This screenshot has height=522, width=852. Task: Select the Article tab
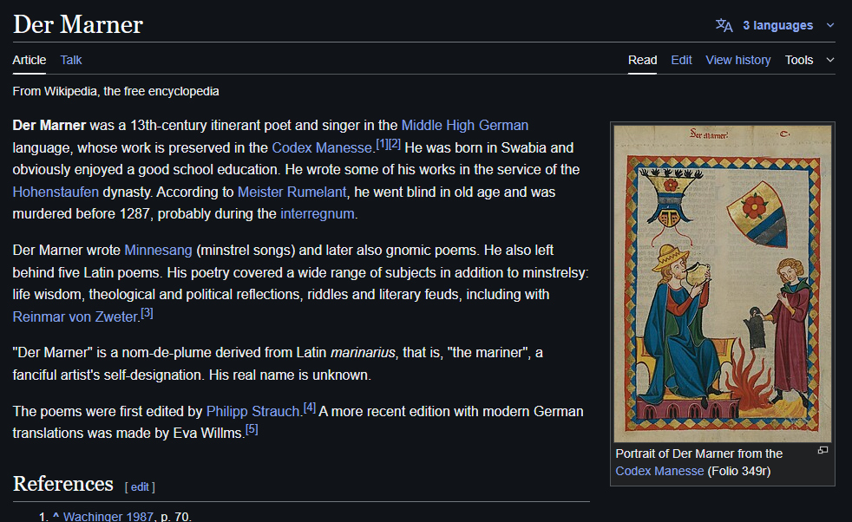pyautogui.click(x=29, y=60)
